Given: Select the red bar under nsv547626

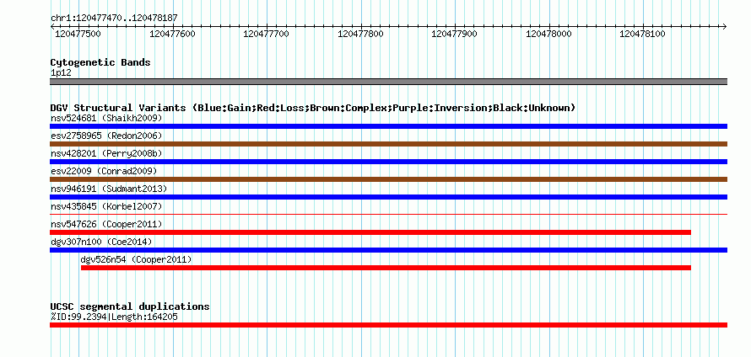Looking at the screenshot, I should tap(370, 232).
